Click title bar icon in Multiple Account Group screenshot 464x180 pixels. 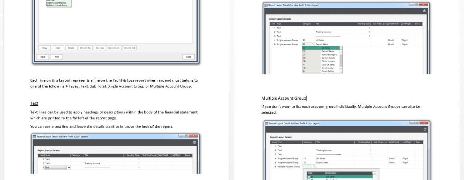tap(267, 123)
